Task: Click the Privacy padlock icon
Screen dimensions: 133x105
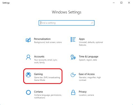Action: pos(73,92)
